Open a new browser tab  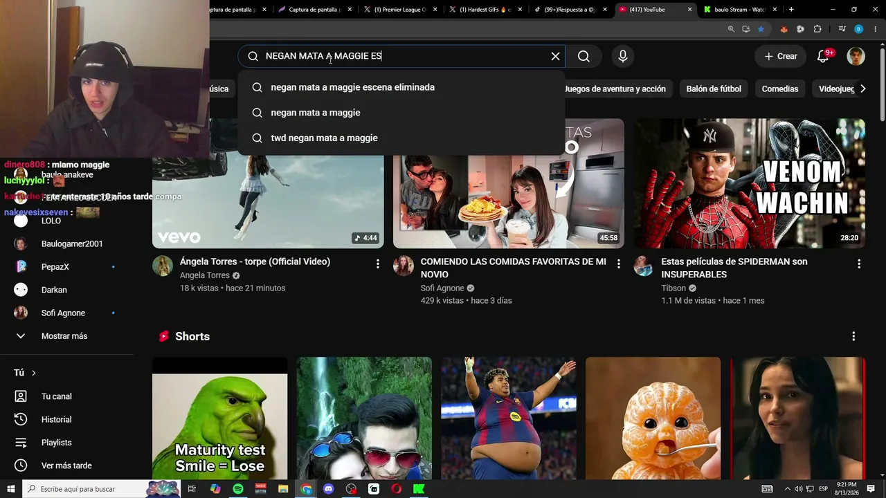tap(791, 10)
